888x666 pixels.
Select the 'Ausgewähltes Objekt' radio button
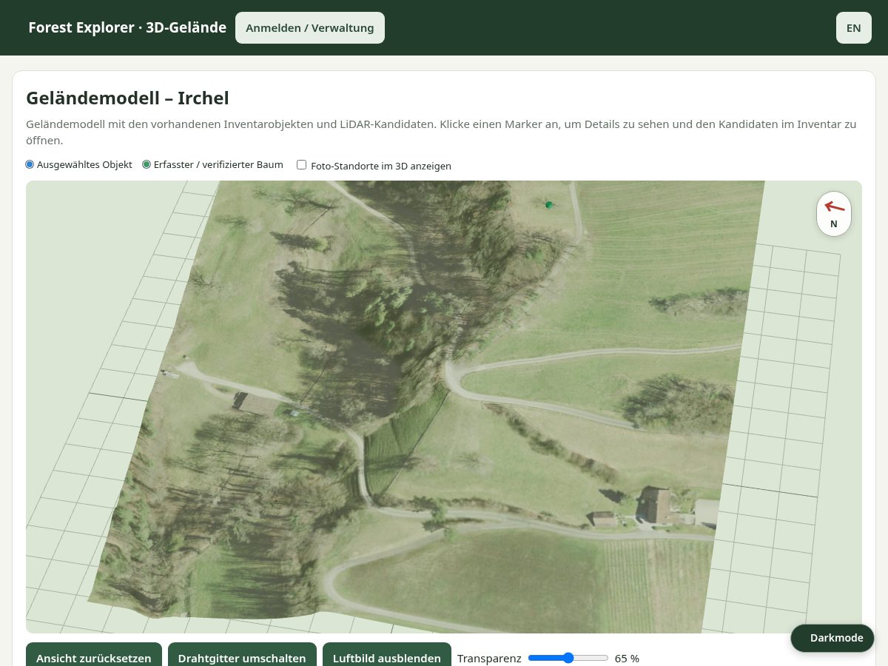[30, 164]
